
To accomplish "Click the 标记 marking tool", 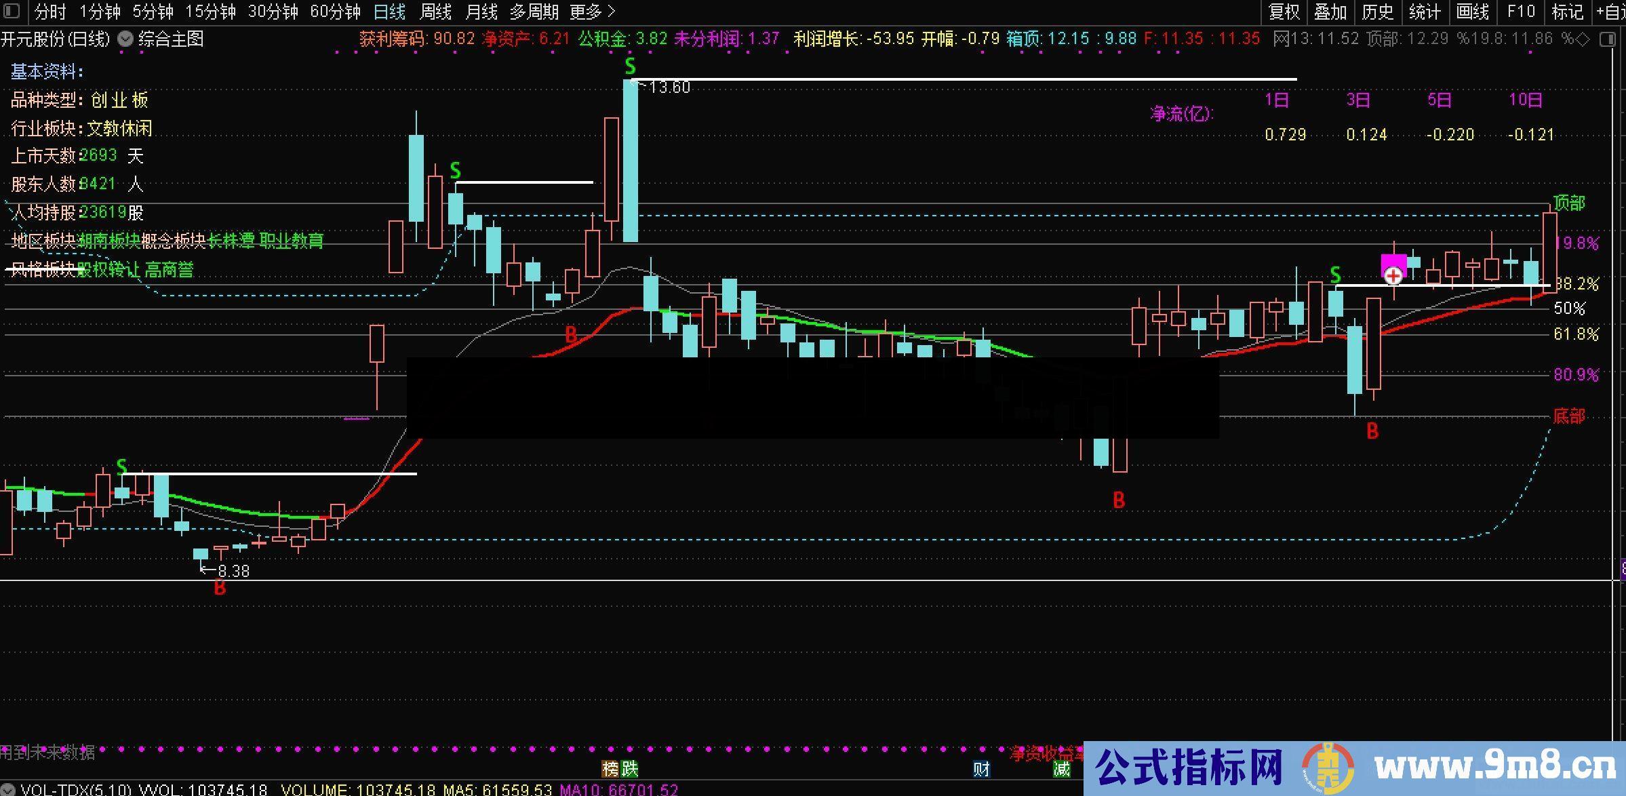I will point(1567,12).
